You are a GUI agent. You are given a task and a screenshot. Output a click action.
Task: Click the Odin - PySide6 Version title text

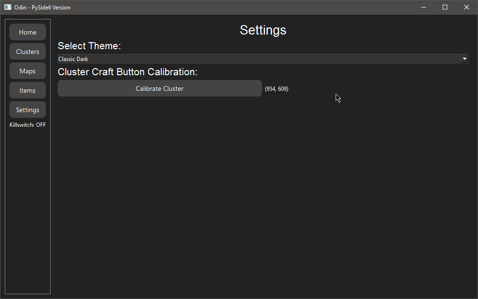click(x=42, y=7)
